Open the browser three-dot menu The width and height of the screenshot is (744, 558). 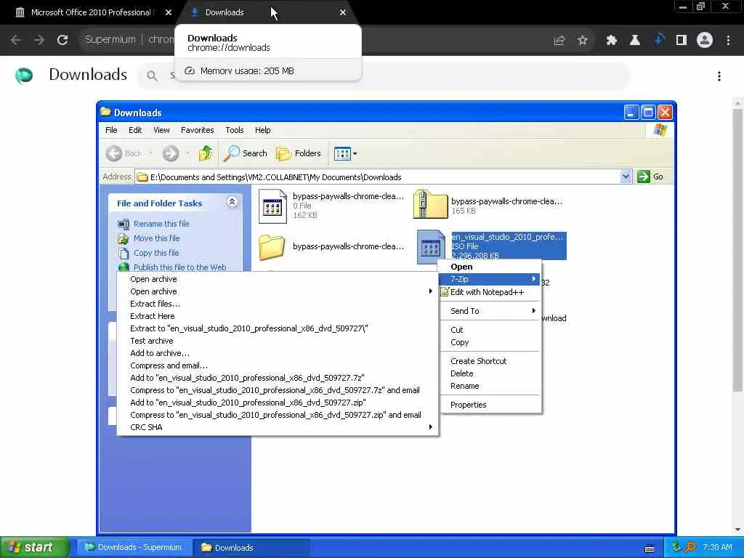click(728, 41)
